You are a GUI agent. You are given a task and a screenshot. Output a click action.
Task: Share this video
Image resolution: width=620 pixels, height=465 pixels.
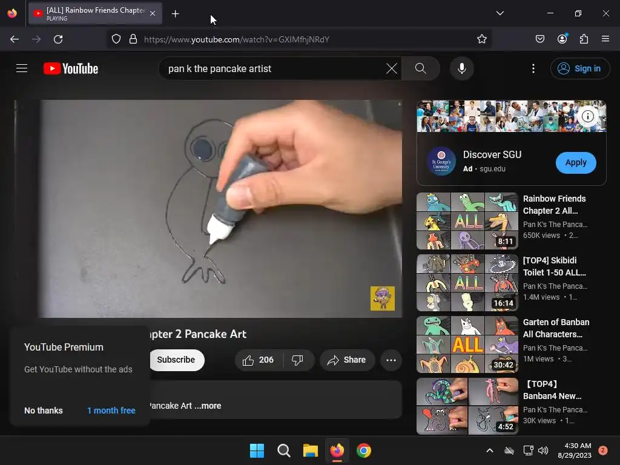(x=347, y=360)
